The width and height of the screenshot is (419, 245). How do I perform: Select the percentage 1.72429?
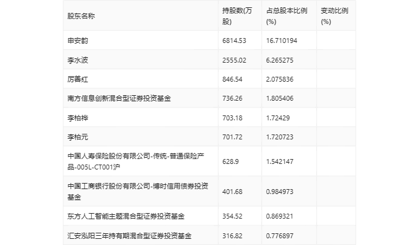(278, 118)
